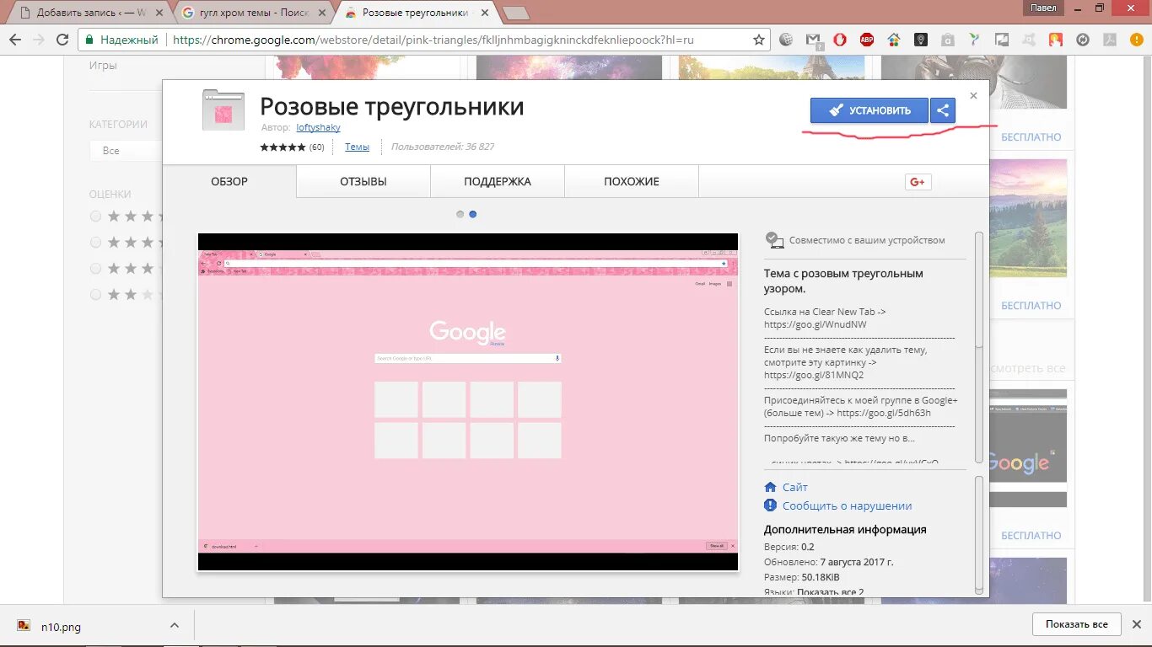Click the Совместимо с вашим устройством text
Viewport: 1152px width, 647px height.
(x=867, y=240)
